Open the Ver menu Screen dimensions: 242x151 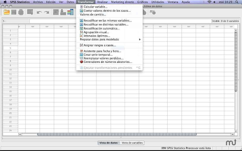[x=61, y=2]
